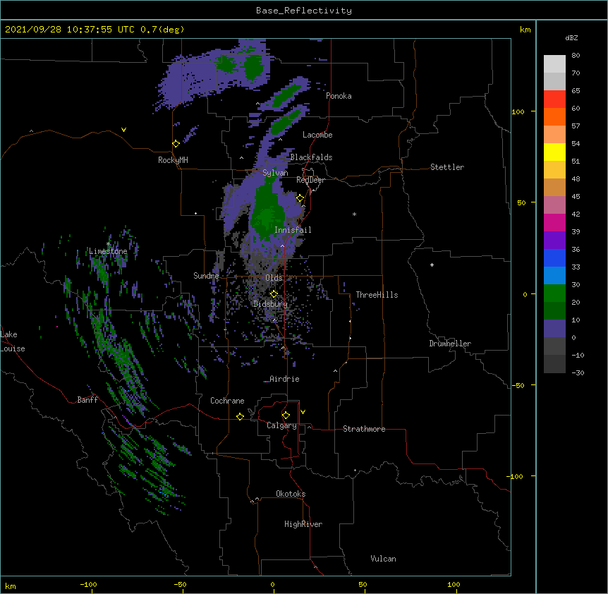Screen dimensions: 608x594
Task: Click the -100 tick on the horizontal axis
Action: [x=88, y=584]
